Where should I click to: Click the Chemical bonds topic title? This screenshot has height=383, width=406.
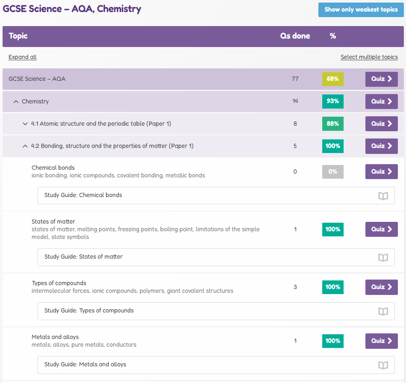pos(53,168)
